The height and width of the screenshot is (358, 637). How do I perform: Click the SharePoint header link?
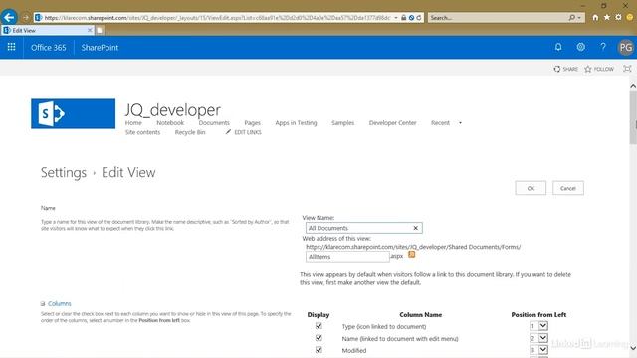100,47
